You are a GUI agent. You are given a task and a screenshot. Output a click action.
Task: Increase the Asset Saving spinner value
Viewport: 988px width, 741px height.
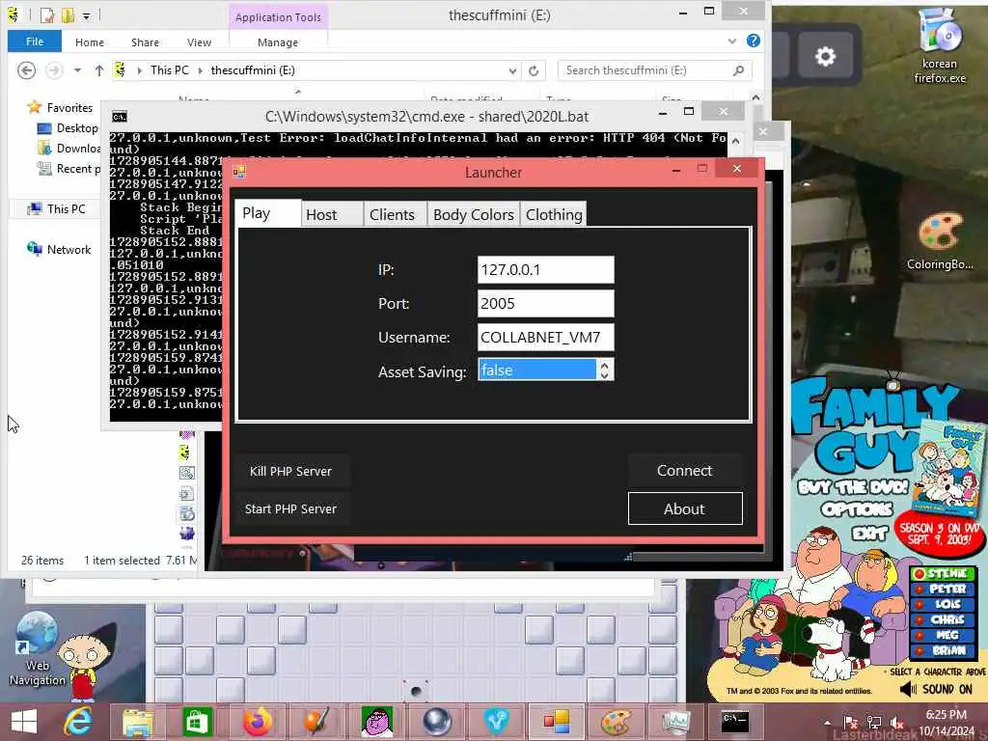(604, 365)
